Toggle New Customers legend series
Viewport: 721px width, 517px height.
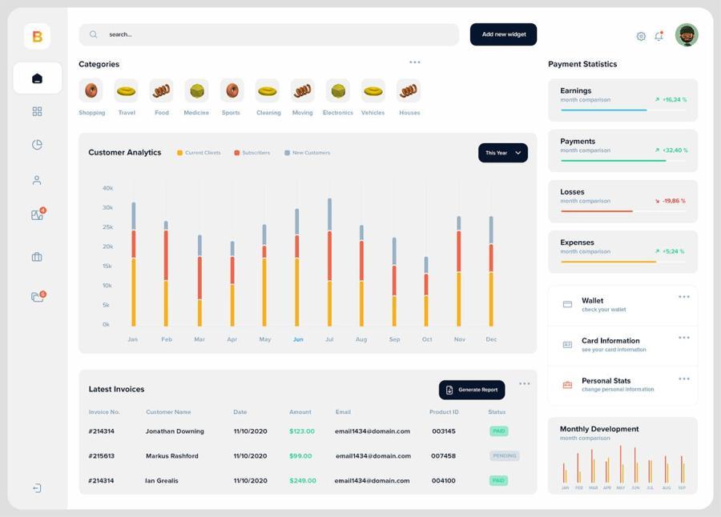coord(307,153)
